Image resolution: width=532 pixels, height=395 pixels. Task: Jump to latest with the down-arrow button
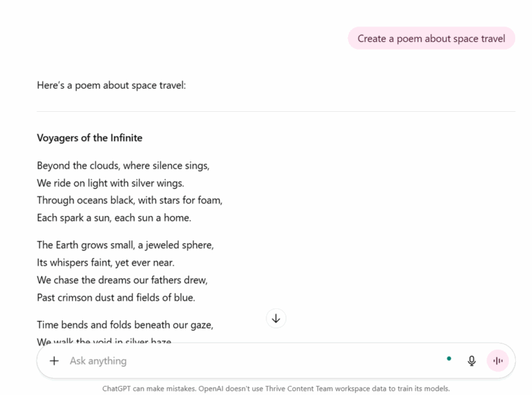click(276, 319)
